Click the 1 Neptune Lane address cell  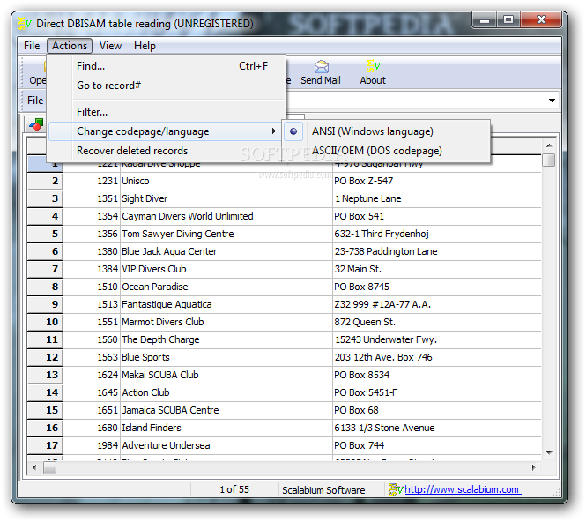coord(437,198)
